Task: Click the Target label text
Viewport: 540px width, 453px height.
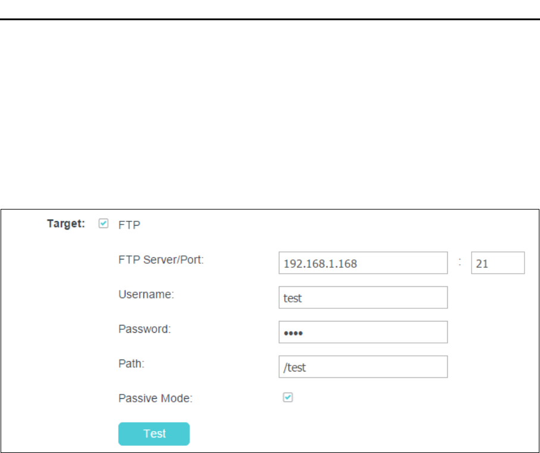Action: click(67, 224)
